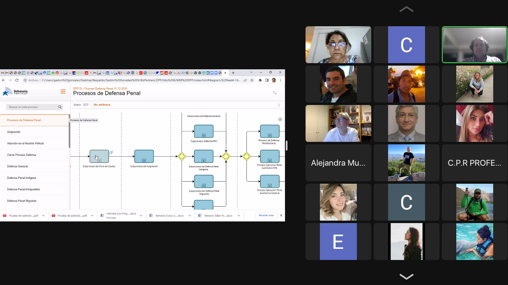Expand options for Temario Taller docx download
The height and width of the screenshot is (285, 508).
point(239,215)
